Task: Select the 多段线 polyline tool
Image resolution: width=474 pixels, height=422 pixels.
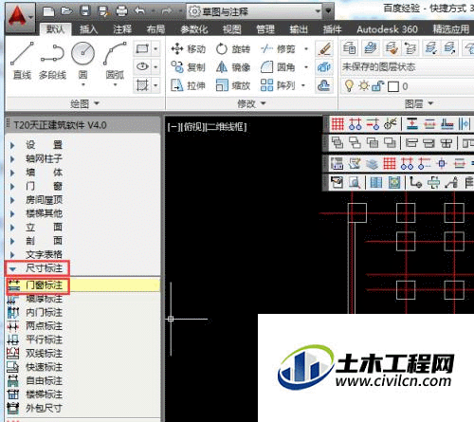Action: pos(52,62)
